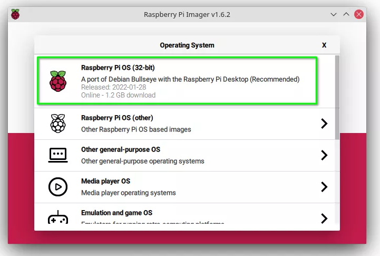Click 'Other Raspberry Pi OS based images' text
The height and width of the screenshot is (256, 380).
tap(136, 129)
